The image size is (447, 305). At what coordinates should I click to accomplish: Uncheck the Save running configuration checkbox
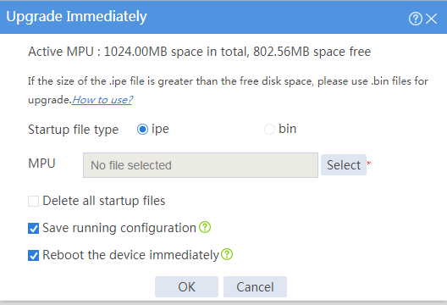coord(33,228)
